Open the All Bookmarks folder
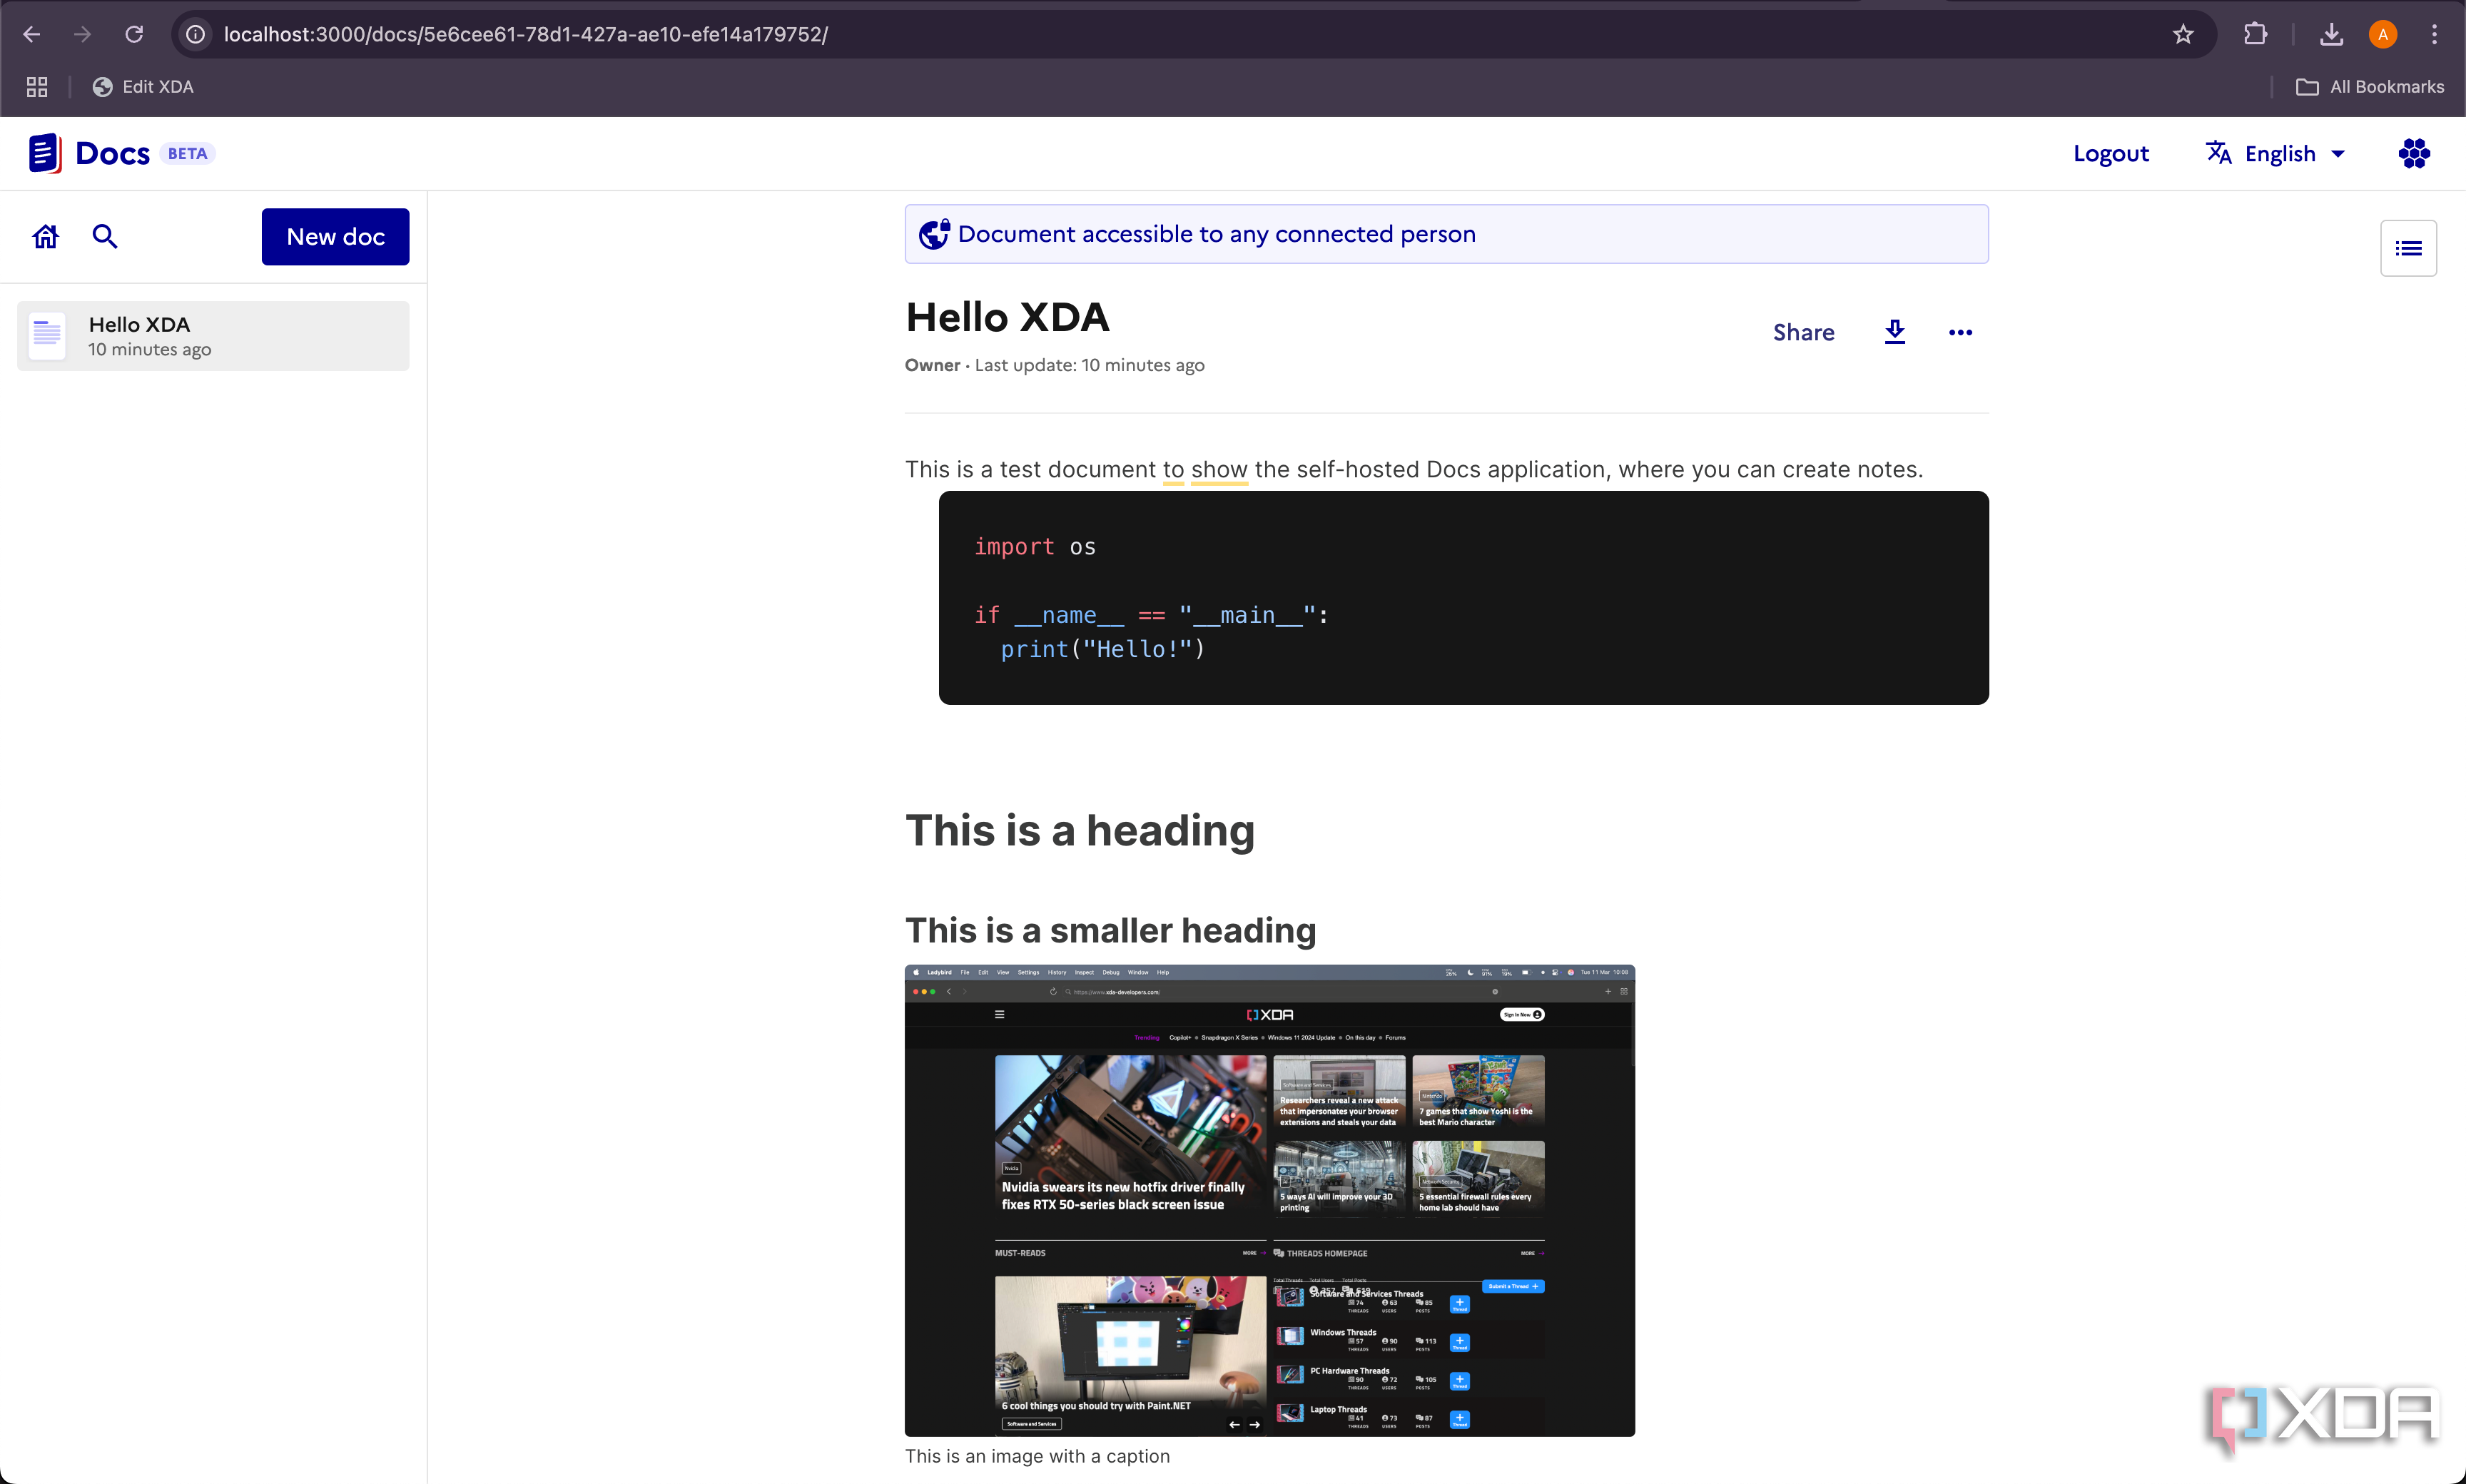Screen dimensions: 2466x1484 (x=2369, y=87)
